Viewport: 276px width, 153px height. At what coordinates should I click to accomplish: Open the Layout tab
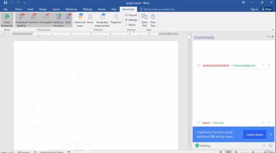pyautogui.click(x=56, y=9)
